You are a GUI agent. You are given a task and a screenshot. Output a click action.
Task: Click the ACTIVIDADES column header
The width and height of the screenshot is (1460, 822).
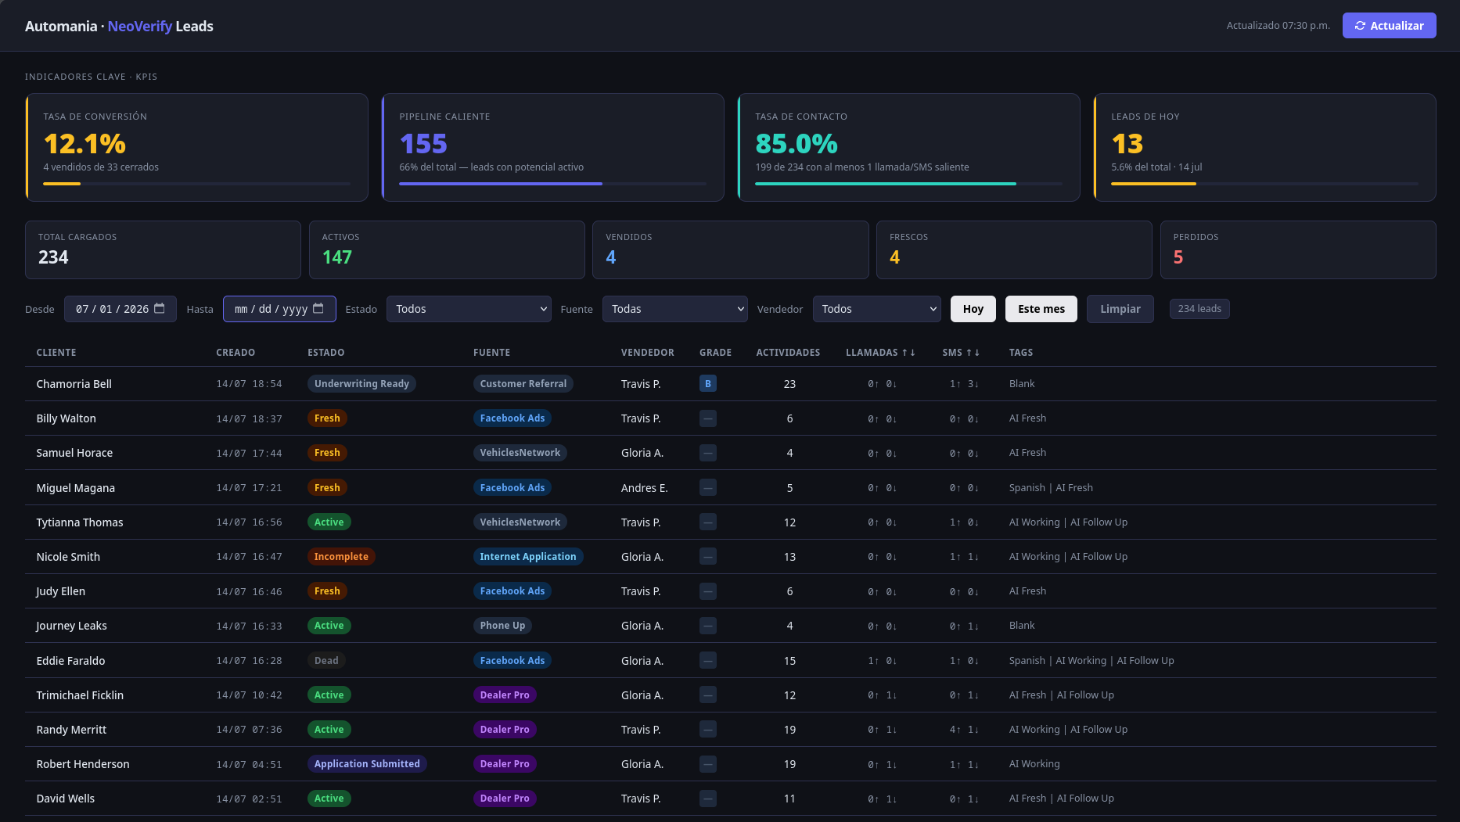click(x=788, y=353)
